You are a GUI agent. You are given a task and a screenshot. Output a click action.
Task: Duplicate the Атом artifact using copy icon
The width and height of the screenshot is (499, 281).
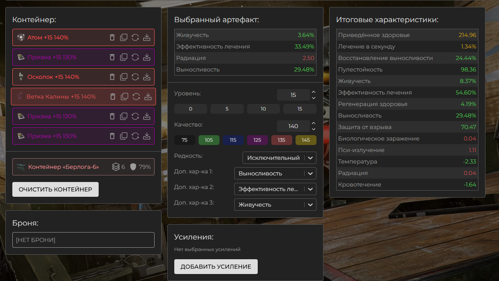click(x=124, y=37)
